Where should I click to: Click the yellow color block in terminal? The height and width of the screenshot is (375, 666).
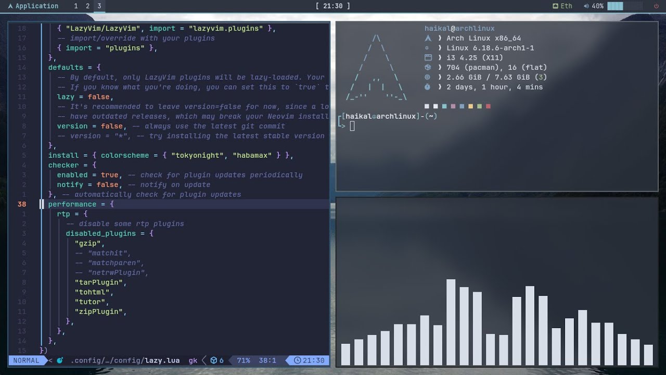click(470, 106)
